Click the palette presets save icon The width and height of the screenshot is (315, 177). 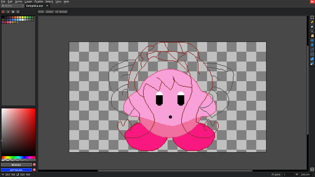(13, 12)
